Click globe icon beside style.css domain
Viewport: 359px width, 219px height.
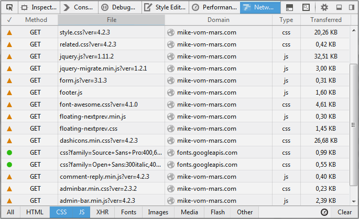pos(171,32)
